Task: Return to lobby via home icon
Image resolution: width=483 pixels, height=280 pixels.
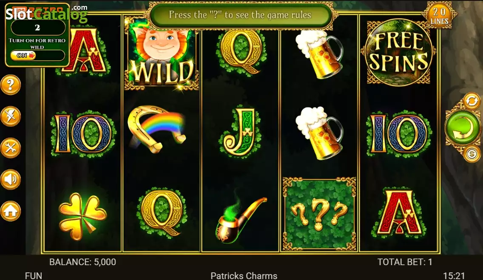Action: [x=11, y=211]
